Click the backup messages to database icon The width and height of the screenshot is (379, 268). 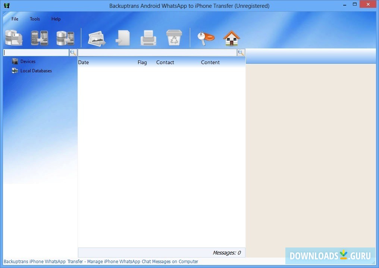(14, 38)
